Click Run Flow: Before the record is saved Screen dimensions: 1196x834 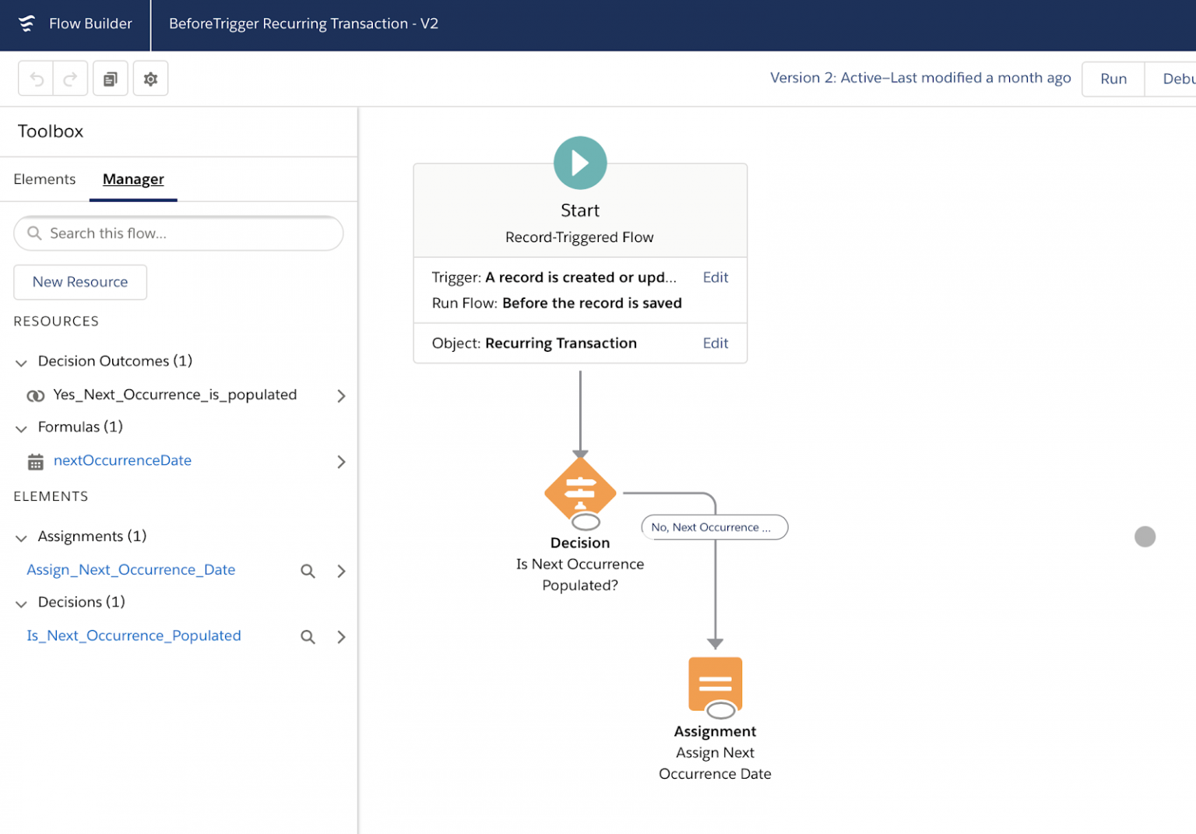(557, 303)
